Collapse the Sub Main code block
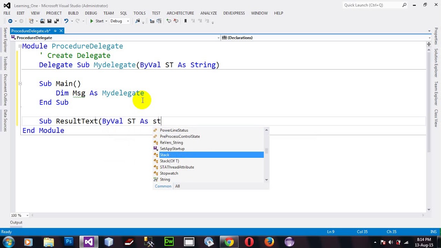The image size is (441, 248). (20, 84)
